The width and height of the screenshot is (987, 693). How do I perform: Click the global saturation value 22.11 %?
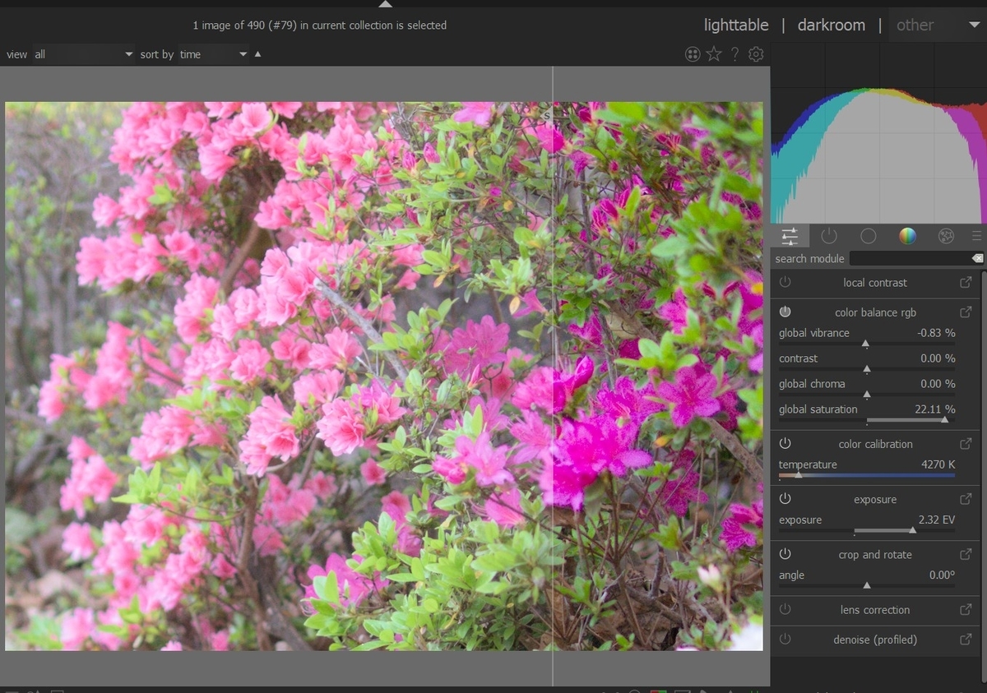[934, 409]
